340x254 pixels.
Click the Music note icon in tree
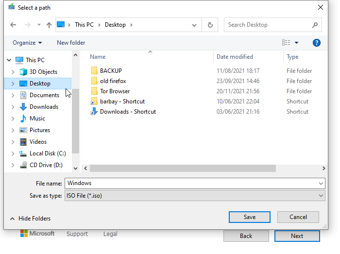click(23, 119)
